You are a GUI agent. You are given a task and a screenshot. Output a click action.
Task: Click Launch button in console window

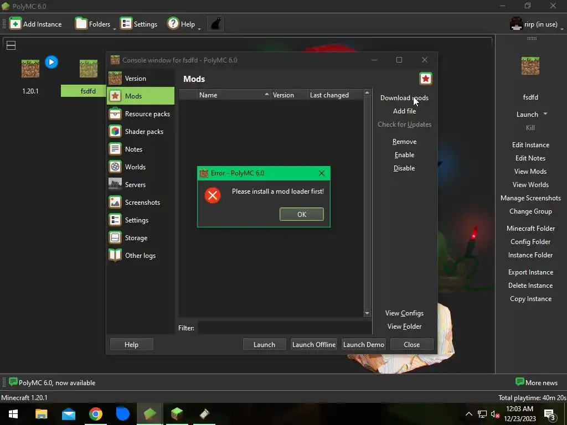pos(264,345)
